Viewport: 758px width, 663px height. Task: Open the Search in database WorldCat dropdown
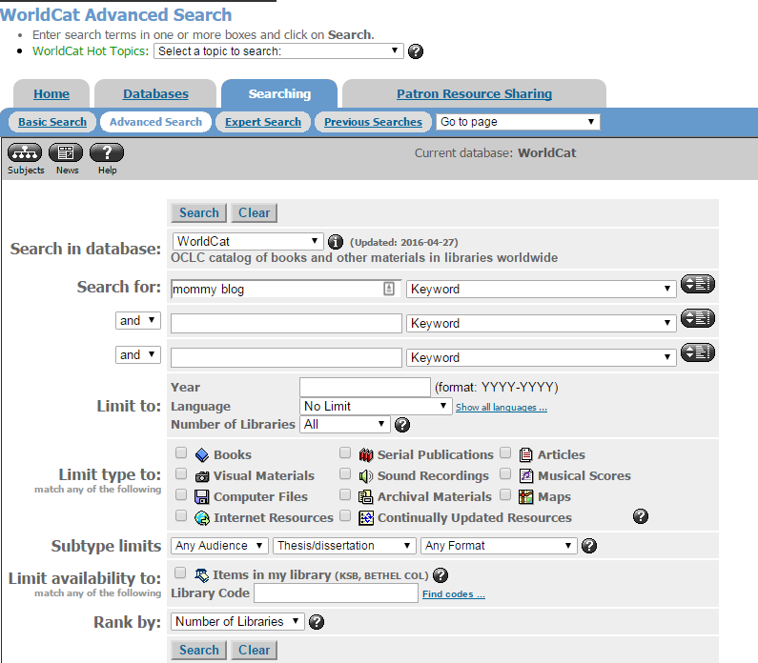coord(248,241)
